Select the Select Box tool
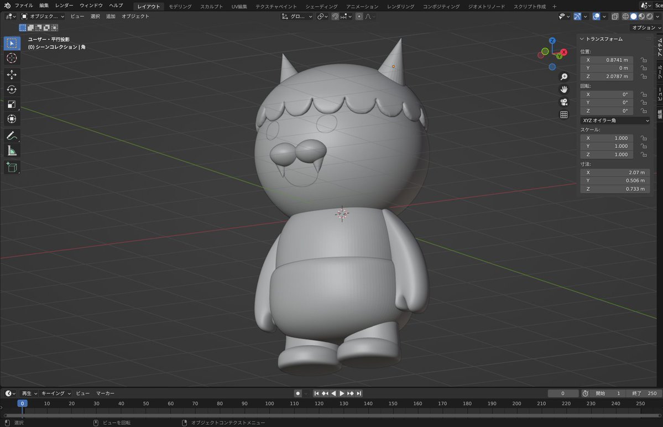 point(12,43)
